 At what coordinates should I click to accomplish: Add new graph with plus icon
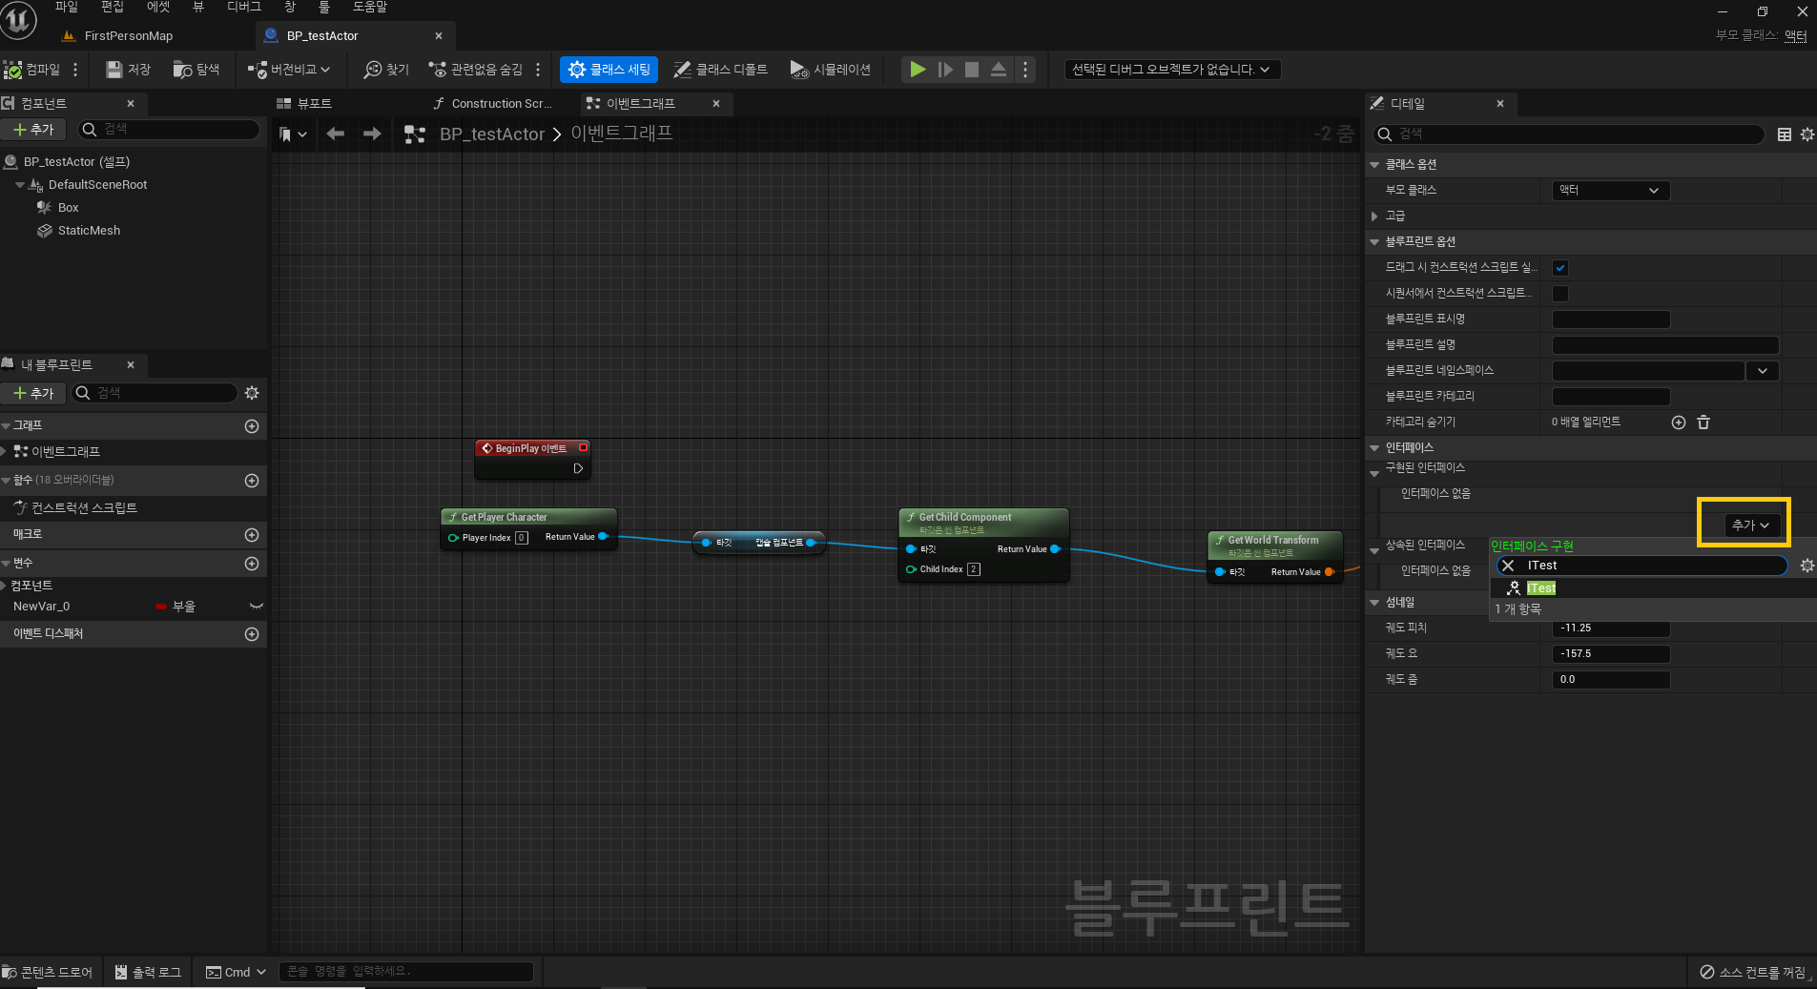coord(252,426)
